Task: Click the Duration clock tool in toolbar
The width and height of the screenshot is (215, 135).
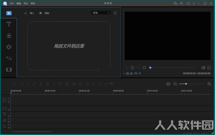Action: [x=87, y=84]
